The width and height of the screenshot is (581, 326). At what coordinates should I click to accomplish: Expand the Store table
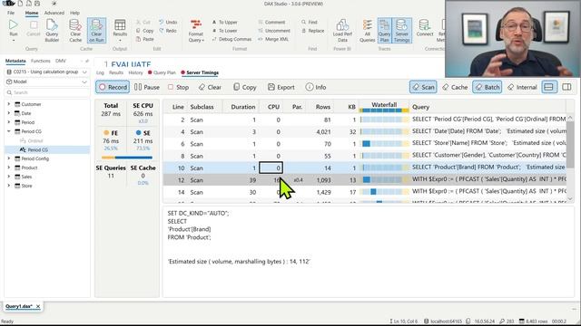pos(9,186)
